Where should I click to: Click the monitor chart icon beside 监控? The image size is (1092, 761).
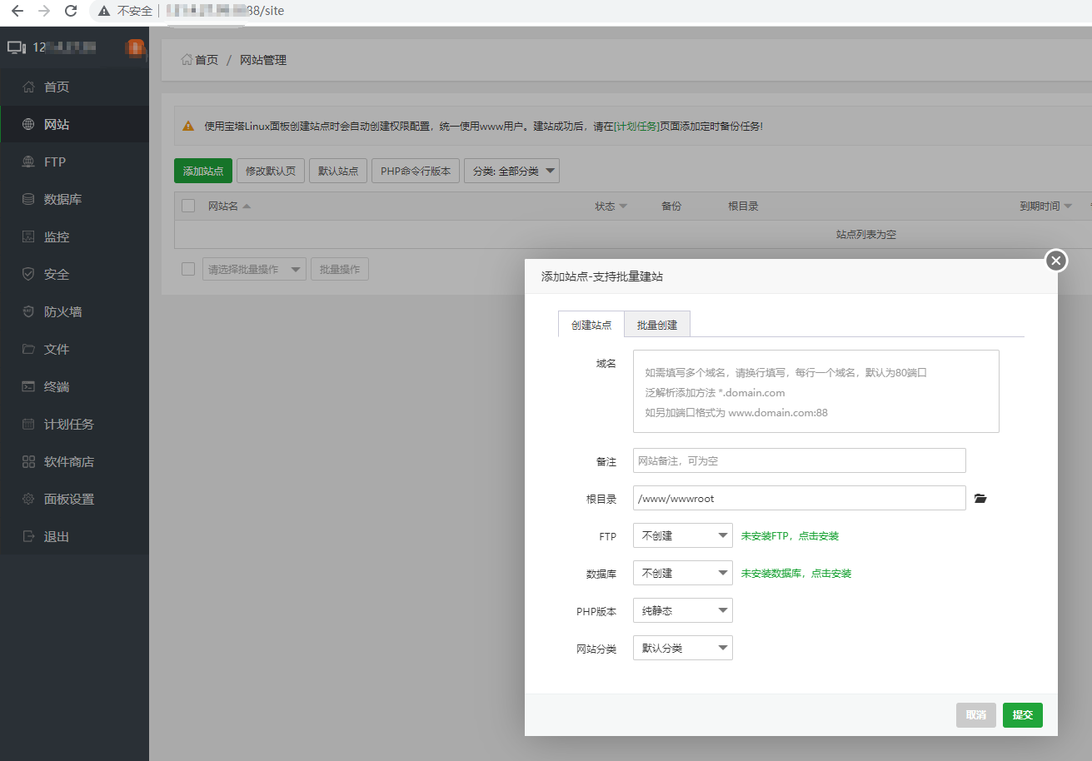pyautogui.click(x=28, y=236)
